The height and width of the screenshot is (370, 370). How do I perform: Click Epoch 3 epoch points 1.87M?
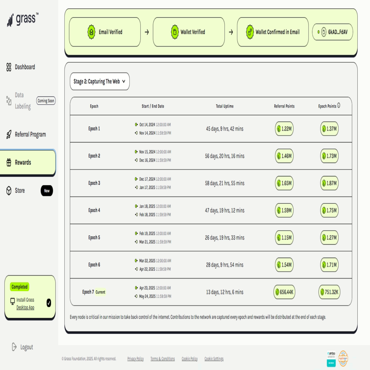(x=329, y=183)
